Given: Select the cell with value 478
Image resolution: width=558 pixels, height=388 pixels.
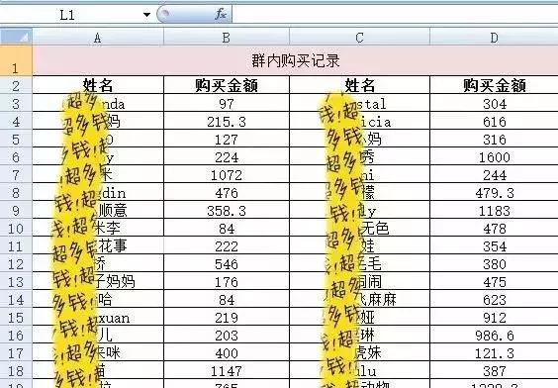Looking at the screenshot, I should (x=494, y=228).
